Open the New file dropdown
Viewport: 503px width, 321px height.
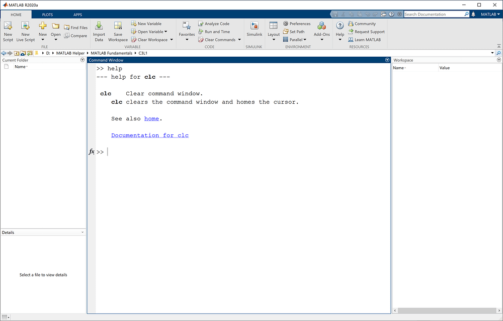point(43,31)
